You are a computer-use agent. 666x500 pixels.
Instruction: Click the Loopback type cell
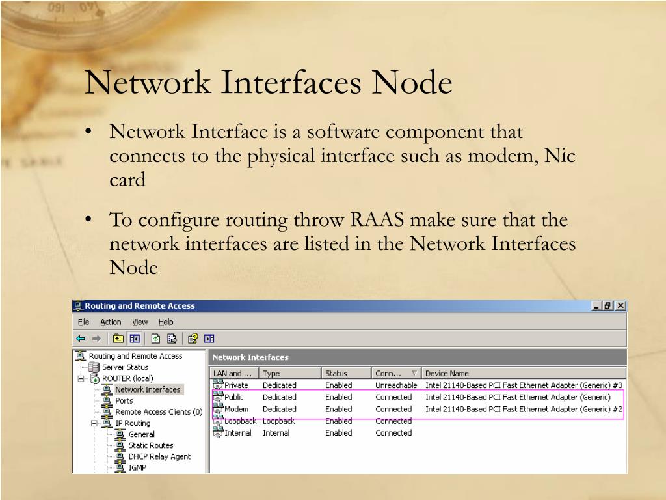278,421
